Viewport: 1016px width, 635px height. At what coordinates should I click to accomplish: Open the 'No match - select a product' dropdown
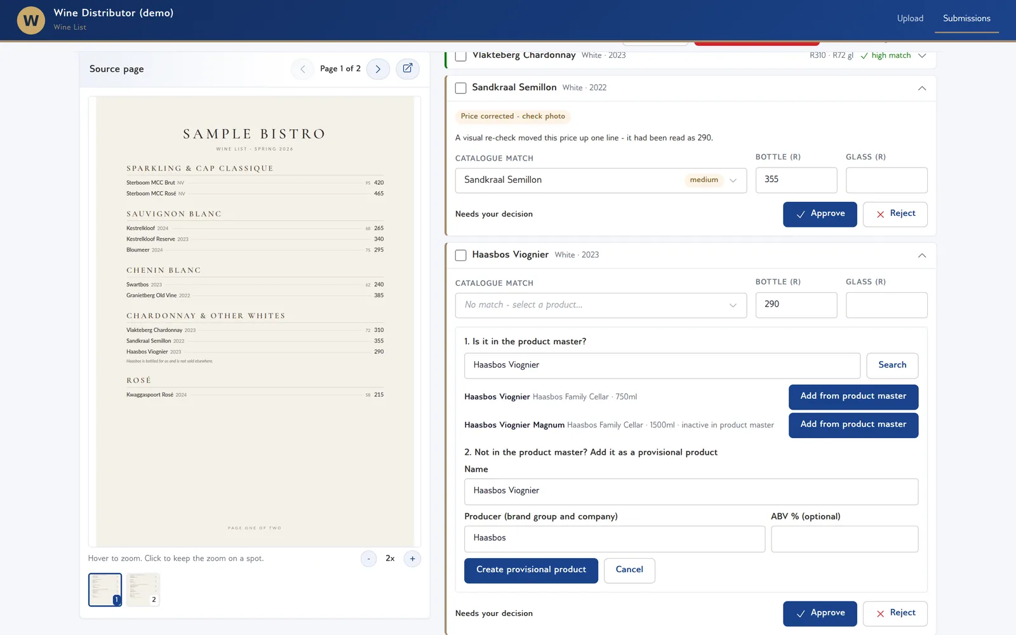(601, 305)
